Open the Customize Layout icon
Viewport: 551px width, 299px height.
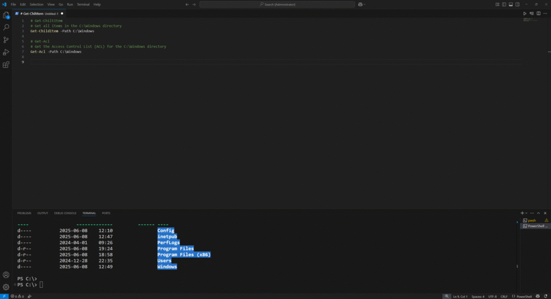(497, 4)
